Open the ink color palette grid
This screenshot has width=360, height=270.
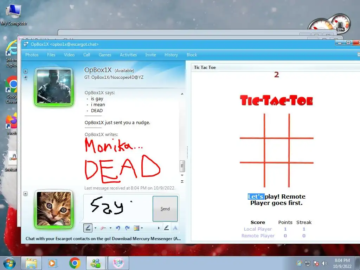click(x=137, y=228)
